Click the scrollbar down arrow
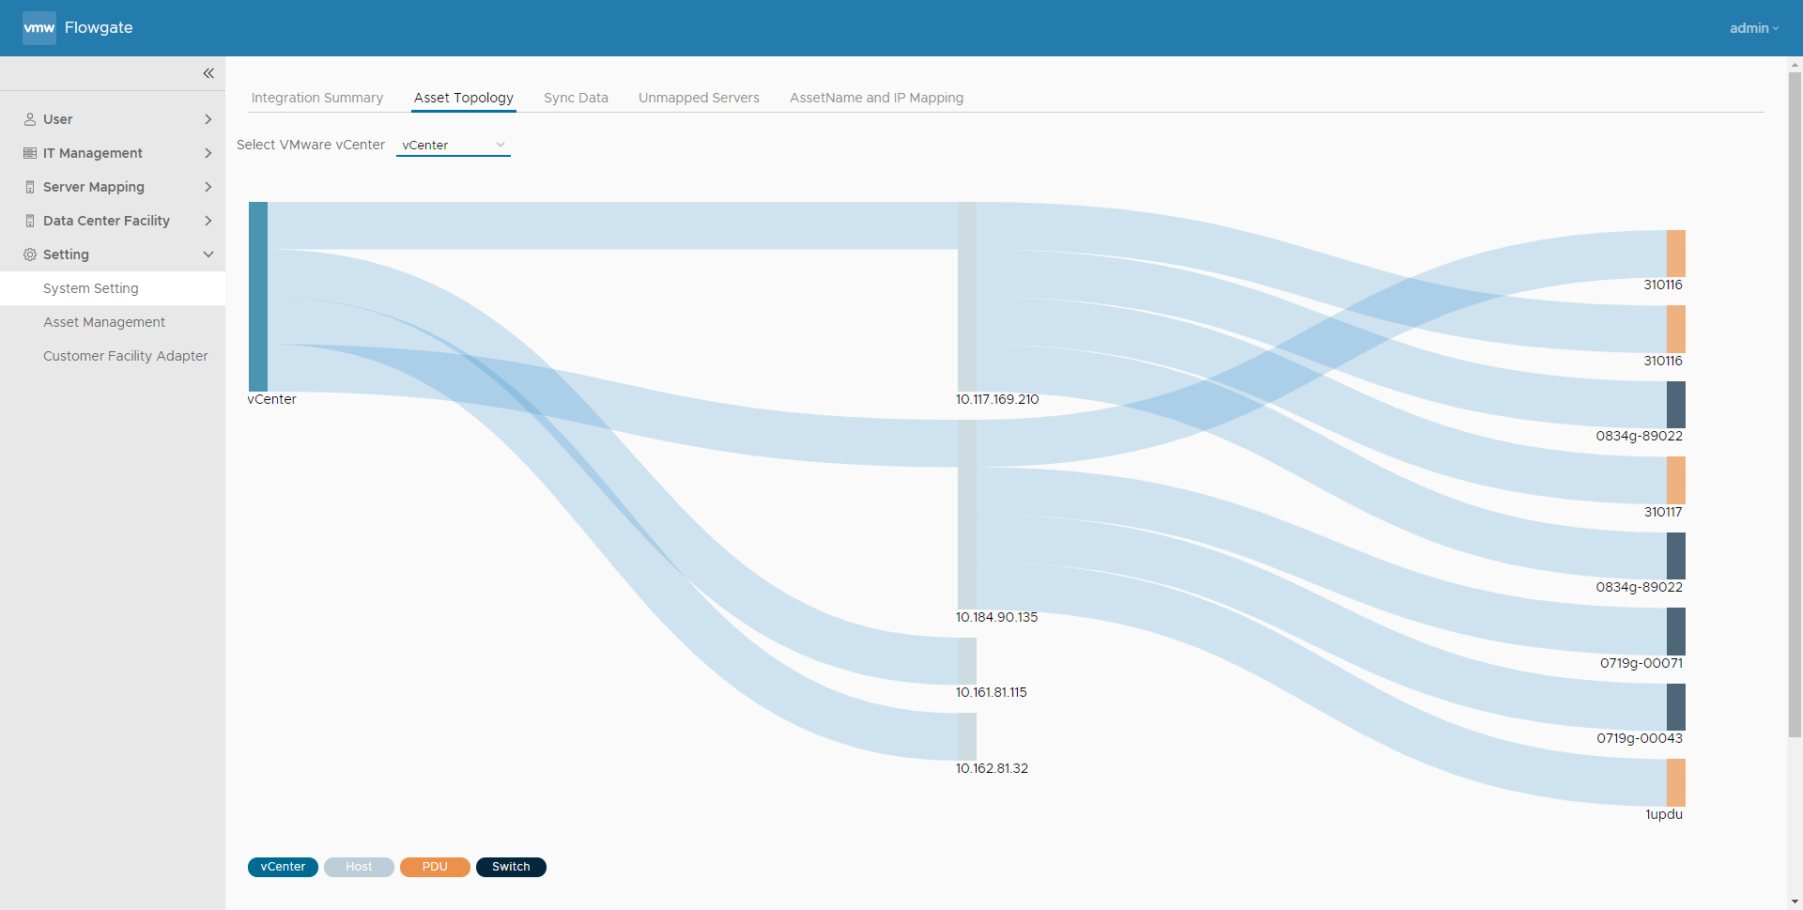1803x910 pixels. [1795, 902]
